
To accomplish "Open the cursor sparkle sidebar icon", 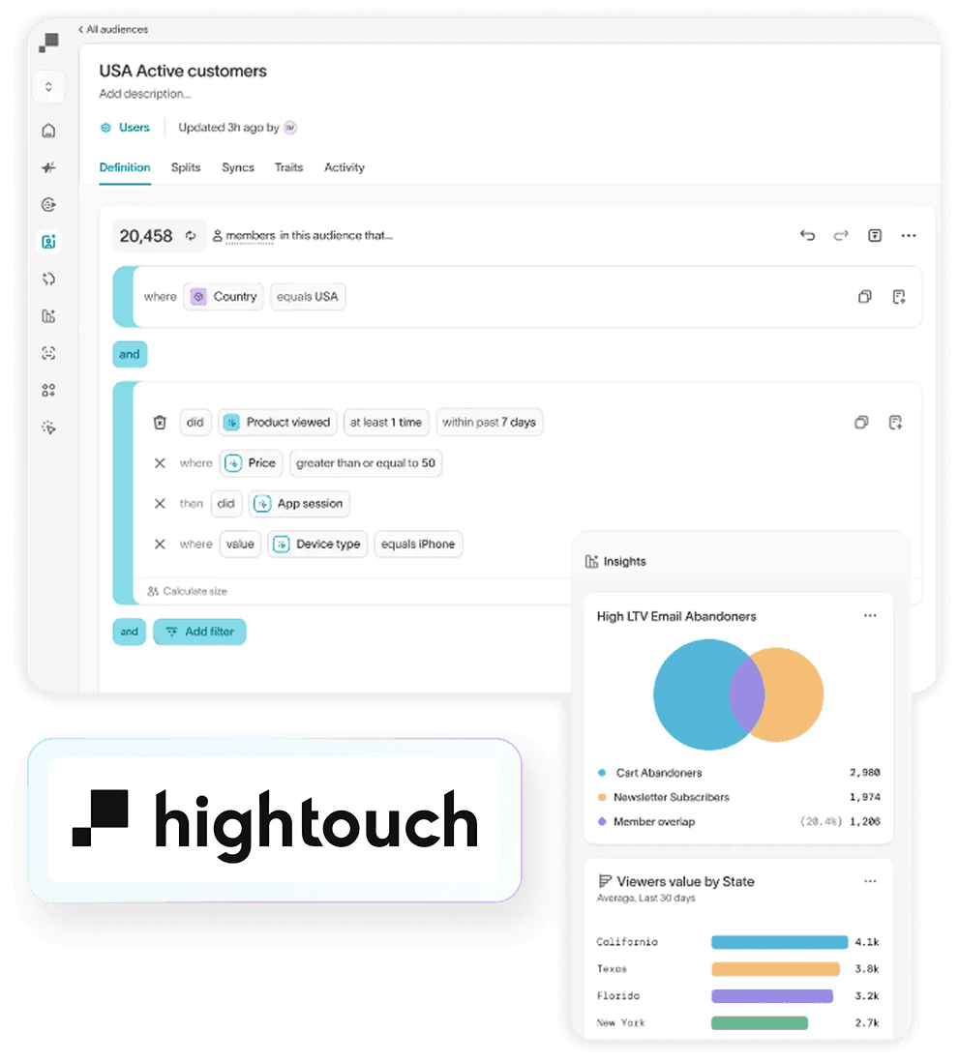I will [x=48, y=428].
